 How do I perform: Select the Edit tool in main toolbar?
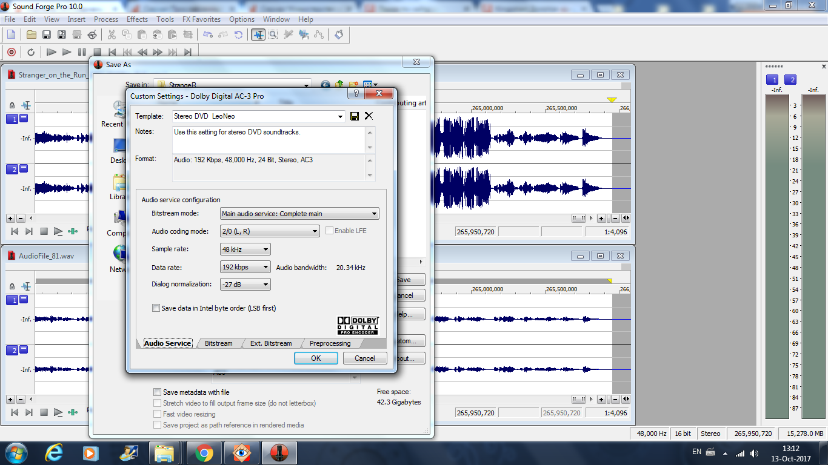coord(258,35)
